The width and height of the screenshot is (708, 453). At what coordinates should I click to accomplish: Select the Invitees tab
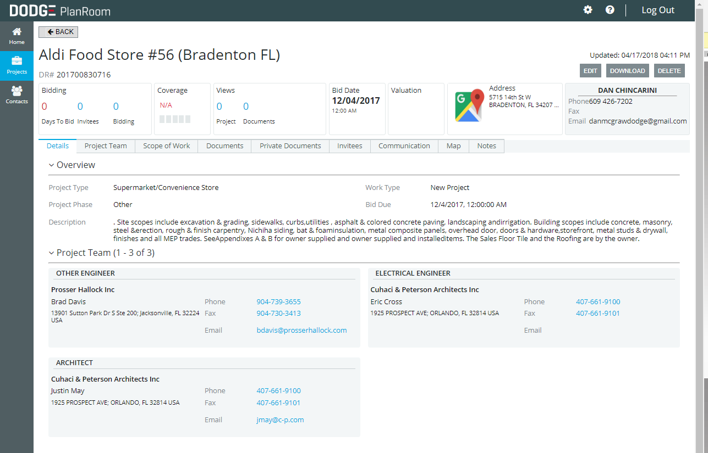[349, 146]
